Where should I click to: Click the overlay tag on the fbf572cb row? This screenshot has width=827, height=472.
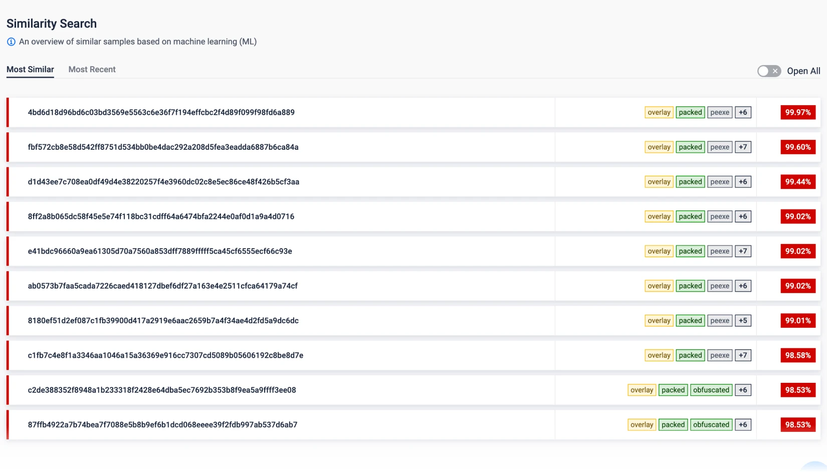[x=659, y=147]
